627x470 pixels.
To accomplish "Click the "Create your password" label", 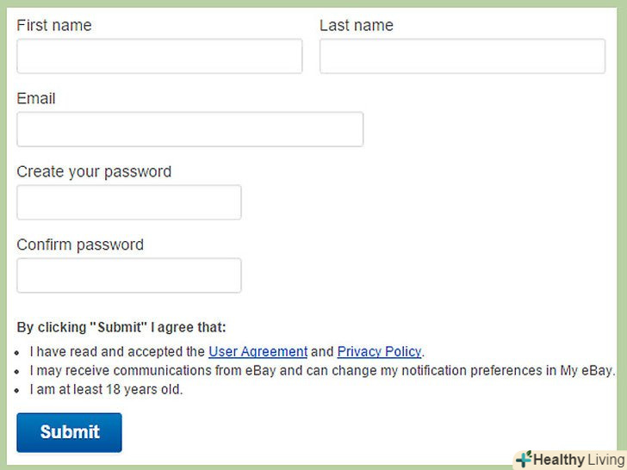I will (x=94, y=172).
